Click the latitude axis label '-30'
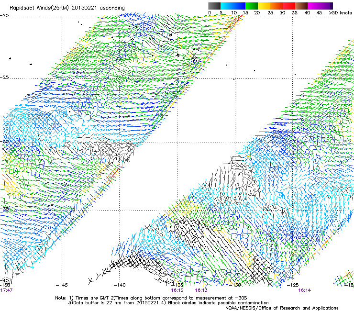Viewport: 354px width, 311px height. (x=4, y=141)
